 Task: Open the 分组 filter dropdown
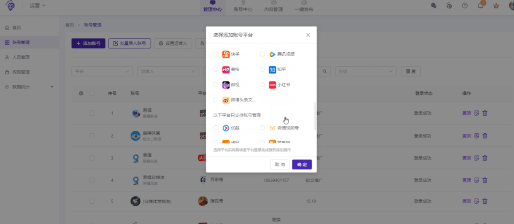[x=366, y=71]
